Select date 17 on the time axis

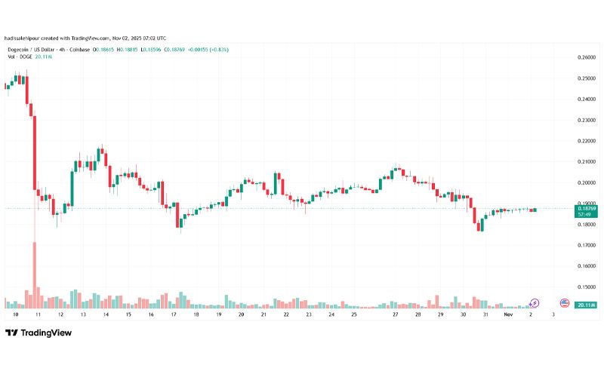click(x=174, y=314)
